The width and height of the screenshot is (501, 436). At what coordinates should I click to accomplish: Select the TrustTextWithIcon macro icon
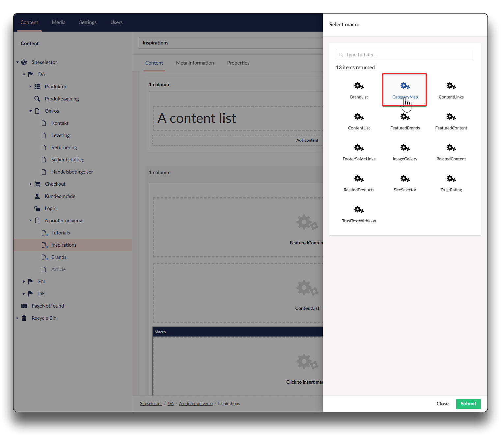[x=359, y=210]
